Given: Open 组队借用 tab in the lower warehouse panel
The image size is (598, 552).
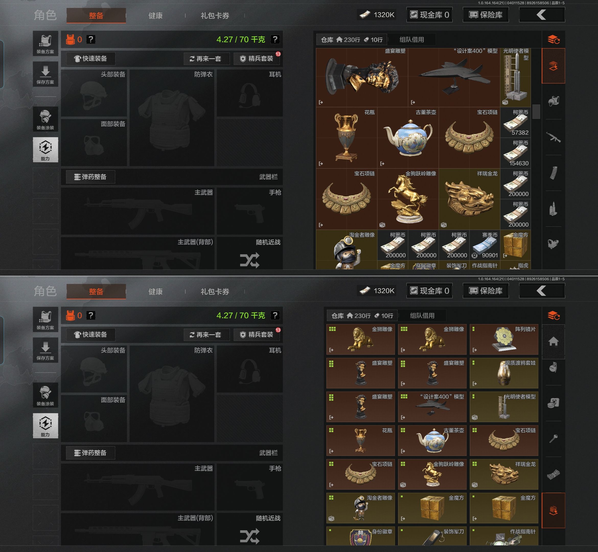Looking at the screenshot, I should click(422, 315).
